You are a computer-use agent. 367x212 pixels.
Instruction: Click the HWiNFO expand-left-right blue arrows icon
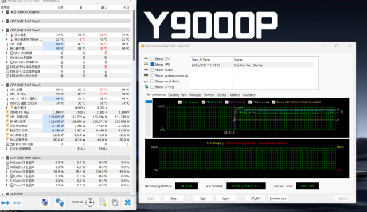coord(5,202)
